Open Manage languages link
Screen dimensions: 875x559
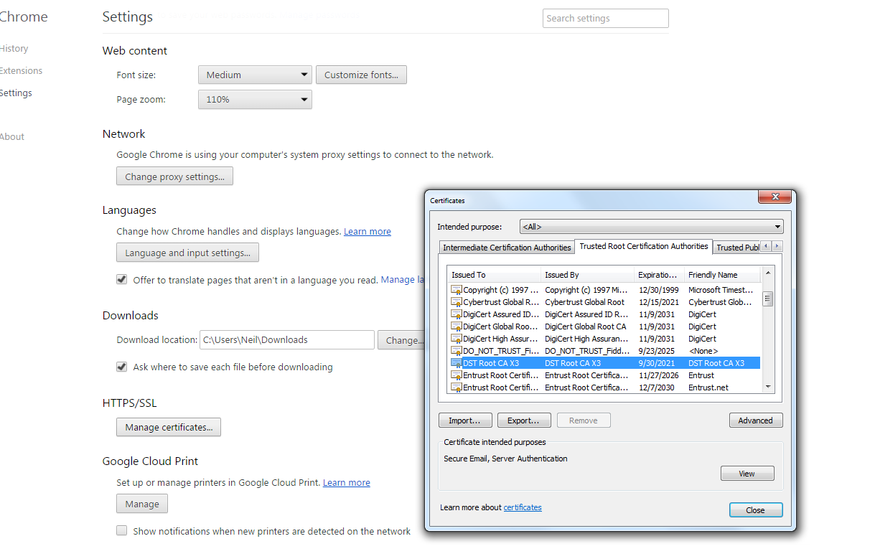pyautogui.click(x=402, y=280)
